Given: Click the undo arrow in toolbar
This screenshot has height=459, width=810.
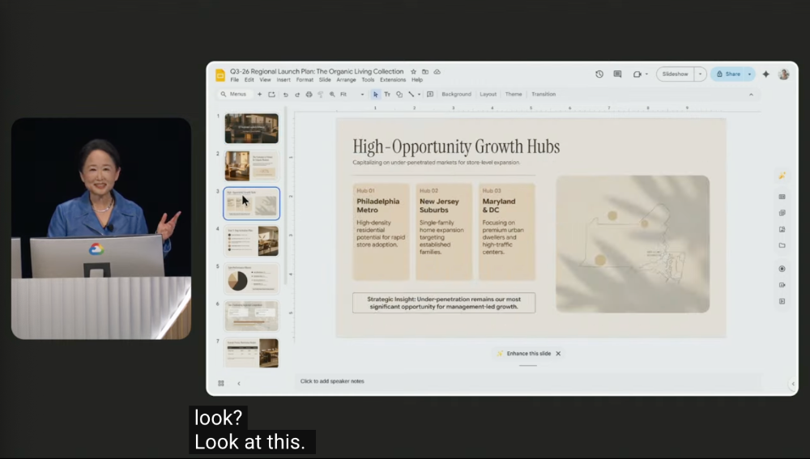Looking at the screenshot, I should click(x=285, y=95).
